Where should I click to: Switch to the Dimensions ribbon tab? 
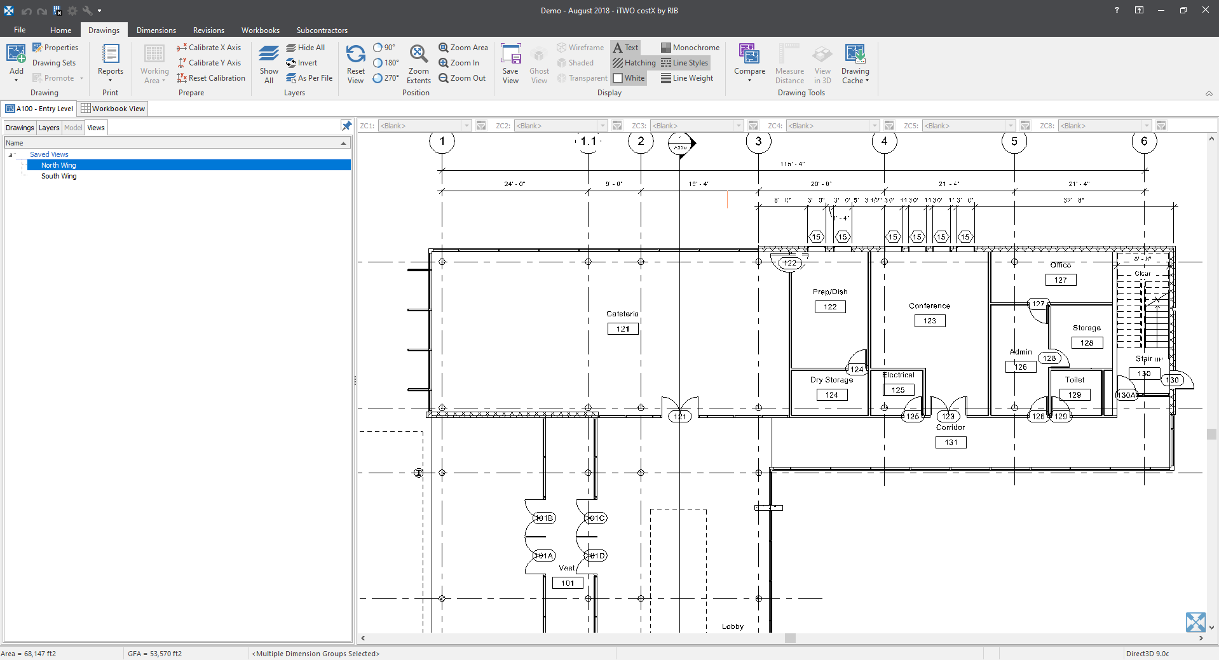tap(156, 30)
